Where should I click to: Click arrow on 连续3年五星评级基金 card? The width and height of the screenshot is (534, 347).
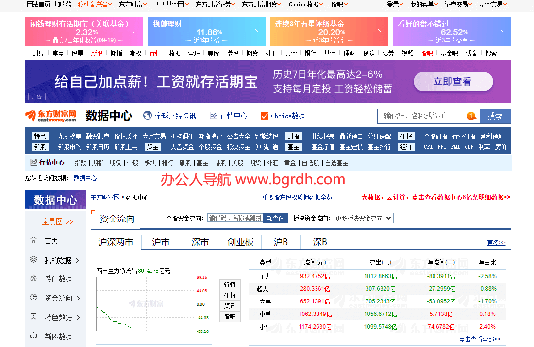pyautogui.click(x=379, y=32)
